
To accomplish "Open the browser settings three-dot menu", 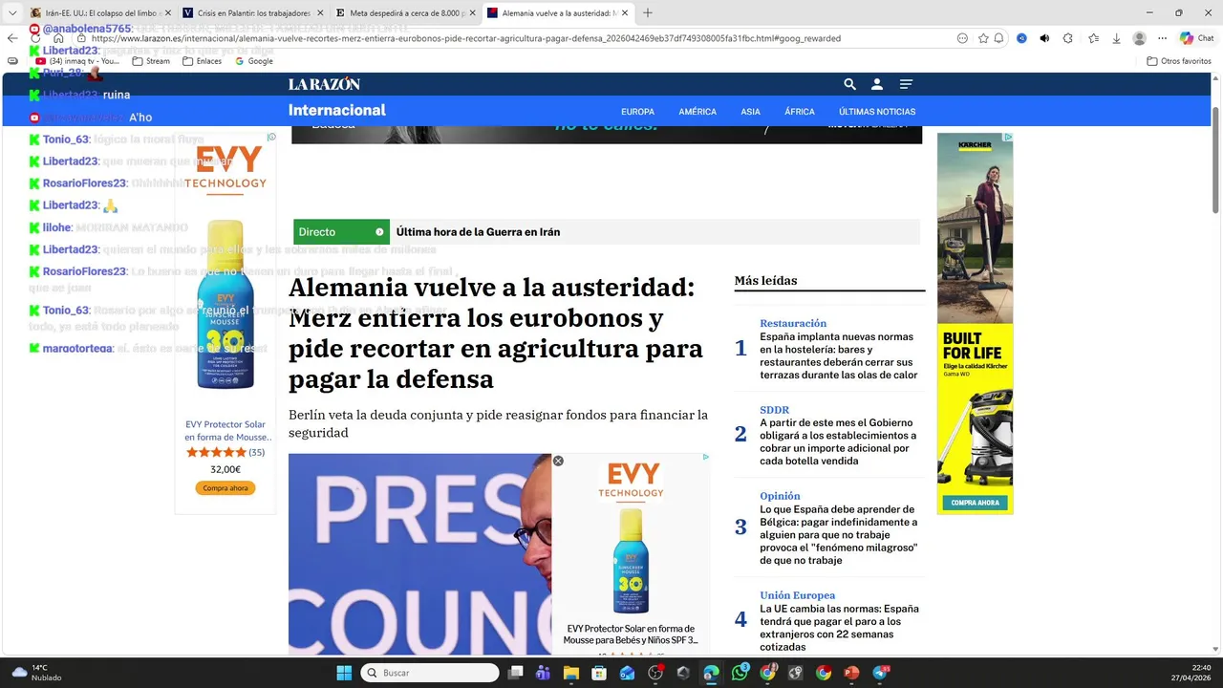I will tap(1162, 38).
